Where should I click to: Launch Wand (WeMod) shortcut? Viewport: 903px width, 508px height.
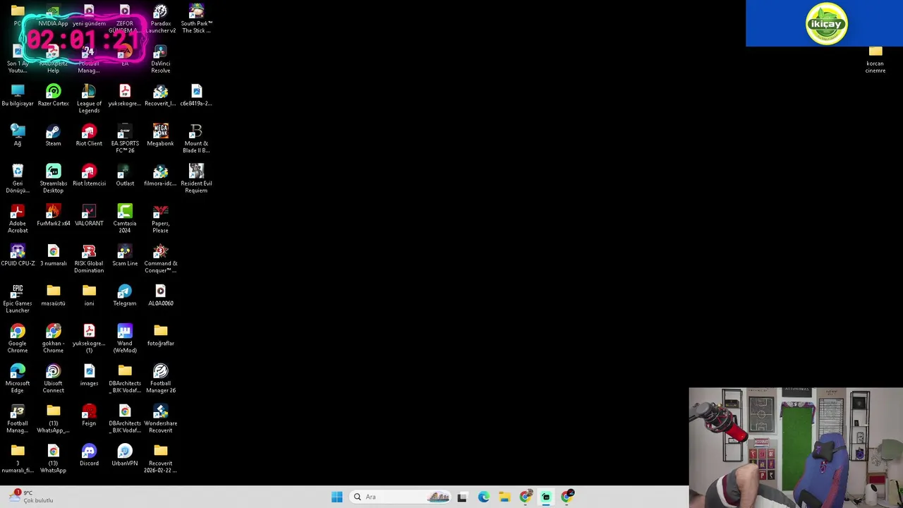tap(125, 339)
